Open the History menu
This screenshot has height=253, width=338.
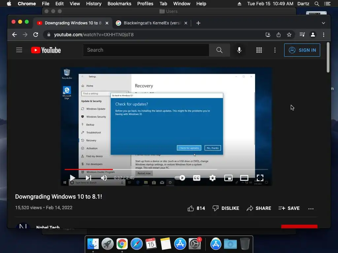pyautogui.click(x=94, y=4)
